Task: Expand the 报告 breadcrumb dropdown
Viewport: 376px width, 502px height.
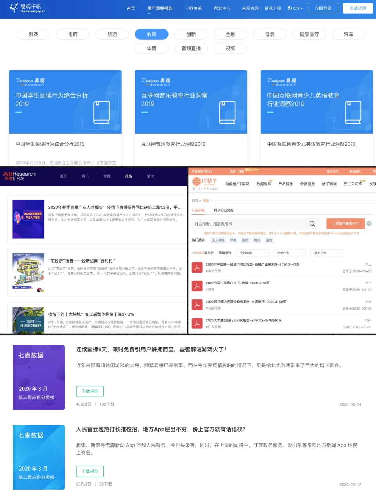Action: [x=207, y=200]
